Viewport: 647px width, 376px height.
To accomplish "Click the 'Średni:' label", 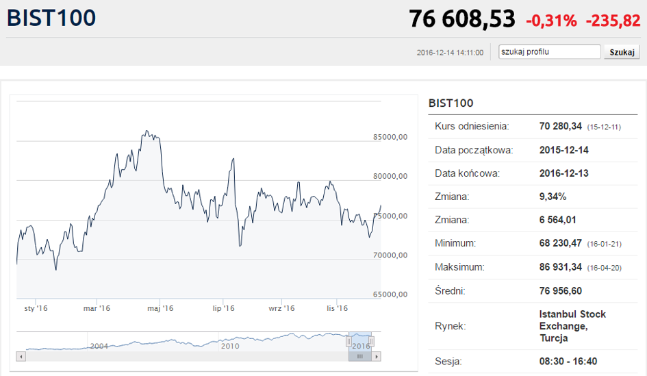I will point(450,291).
